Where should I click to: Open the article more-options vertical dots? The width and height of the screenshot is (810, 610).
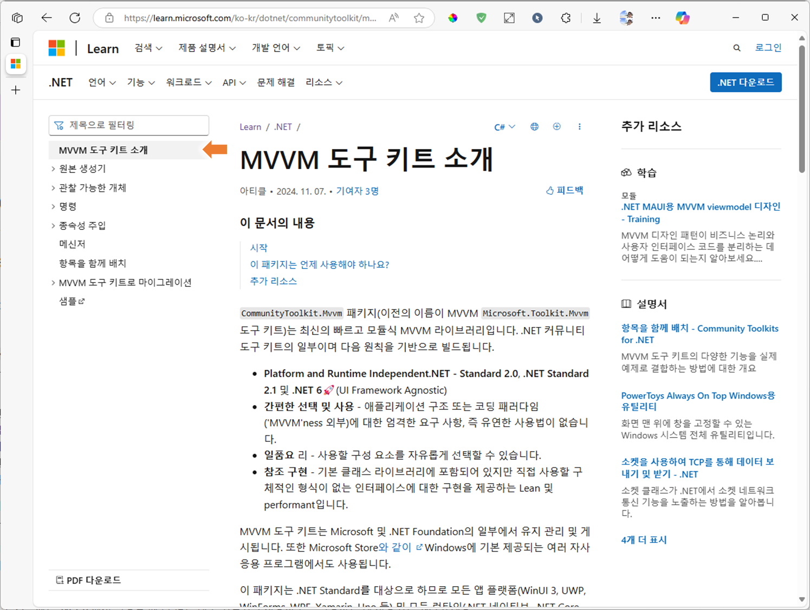[x=579, y=126]
